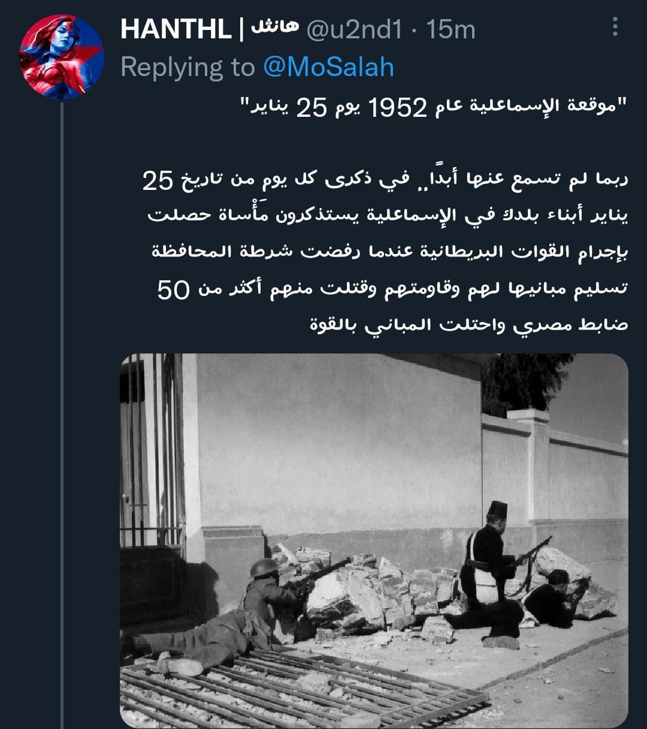Open the @u2nd1 handle

coord(353,29)
